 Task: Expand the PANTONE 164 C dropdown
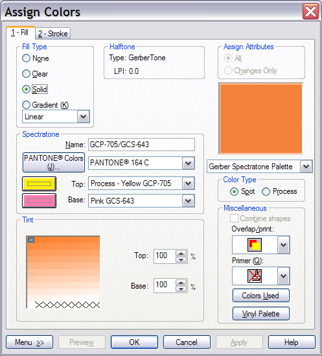[x=188, y=163]
